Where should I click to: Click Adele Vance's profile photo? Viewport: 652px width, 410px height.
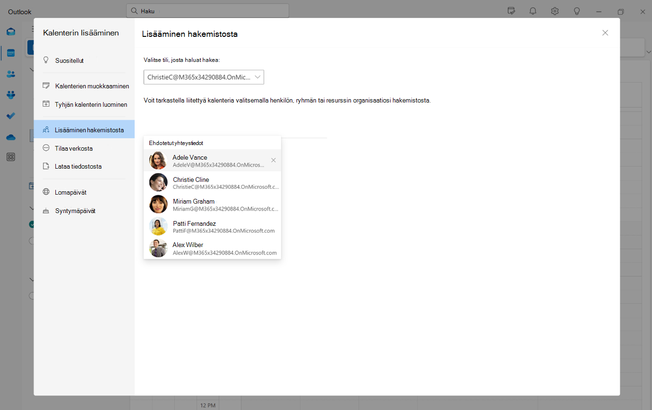click(158, 161)
